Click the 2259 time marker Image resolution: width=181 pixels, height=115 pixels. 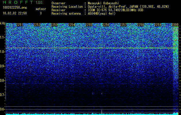click(x=158, y=25)
